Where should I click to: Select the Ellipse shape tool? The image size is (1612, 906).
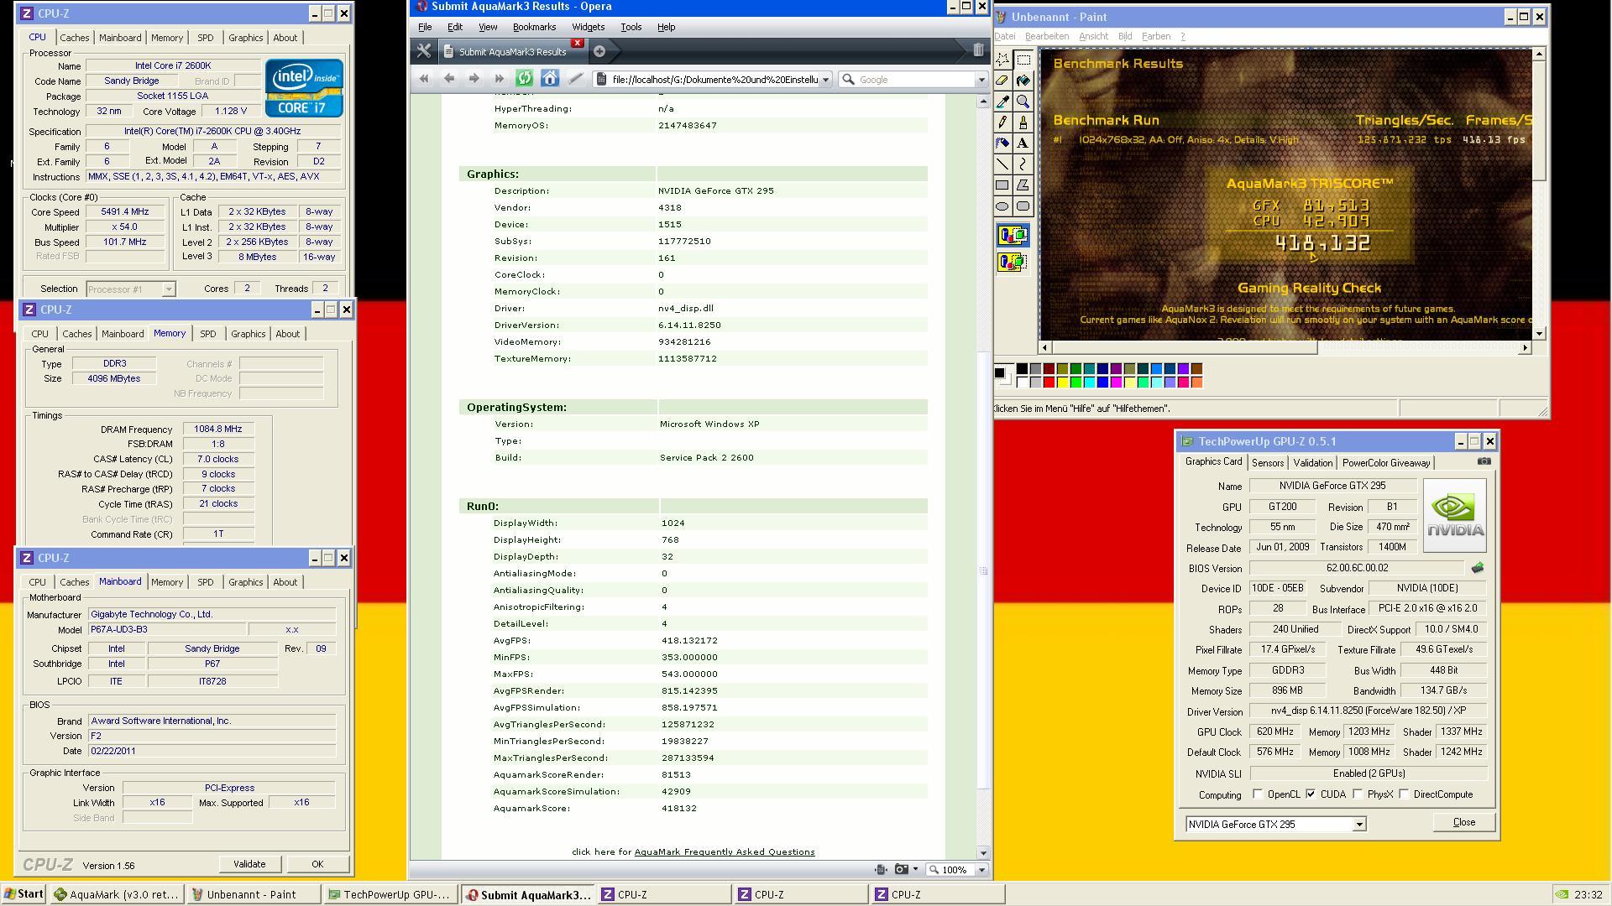[x=1002, y=206]
